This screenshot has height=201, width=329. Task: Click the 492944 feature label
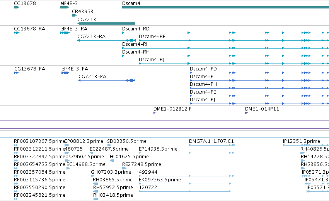148,172
